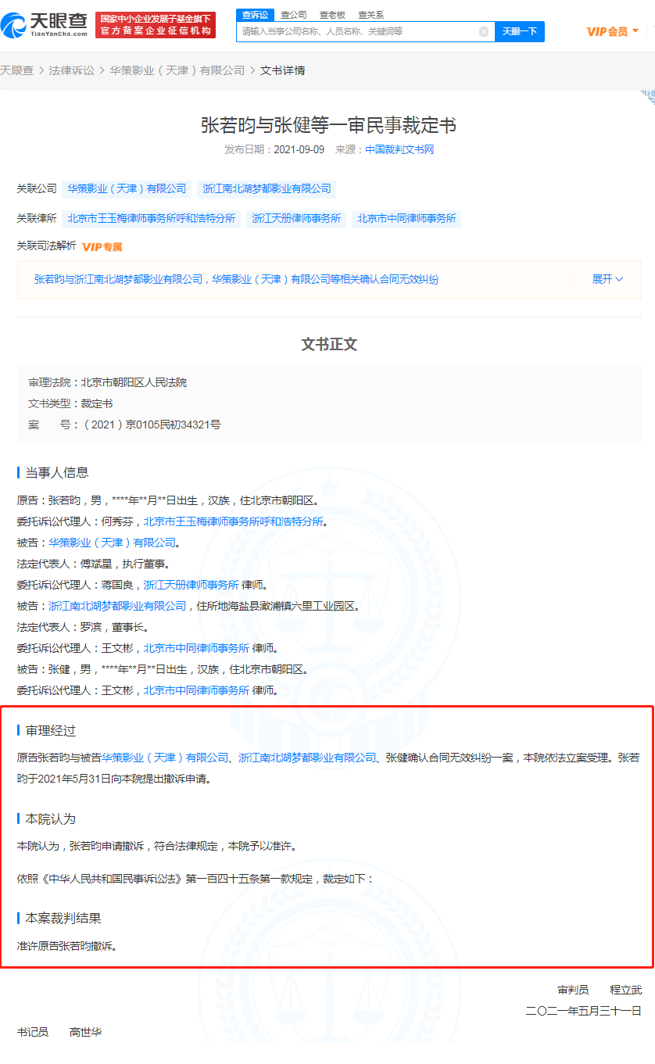Click the ruling text 准许原告张若昀撤诉
The height and width of the screenshot is (1064, 655).
(x=67, y=945)
